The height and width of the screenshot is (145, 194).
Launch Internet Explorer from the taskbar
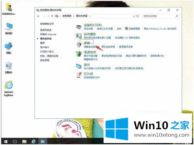point(33,142)
